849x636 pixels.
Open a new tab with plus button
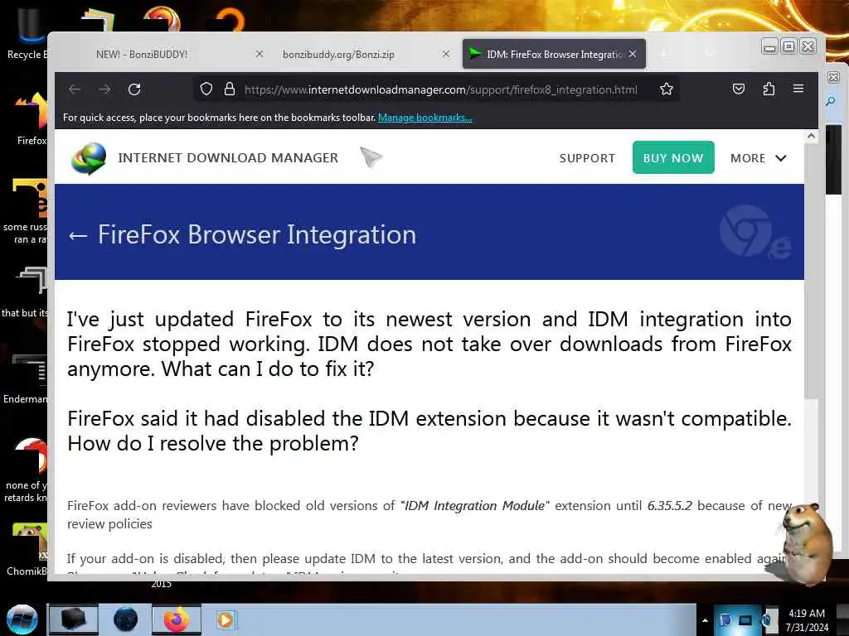tap(664, 54)
